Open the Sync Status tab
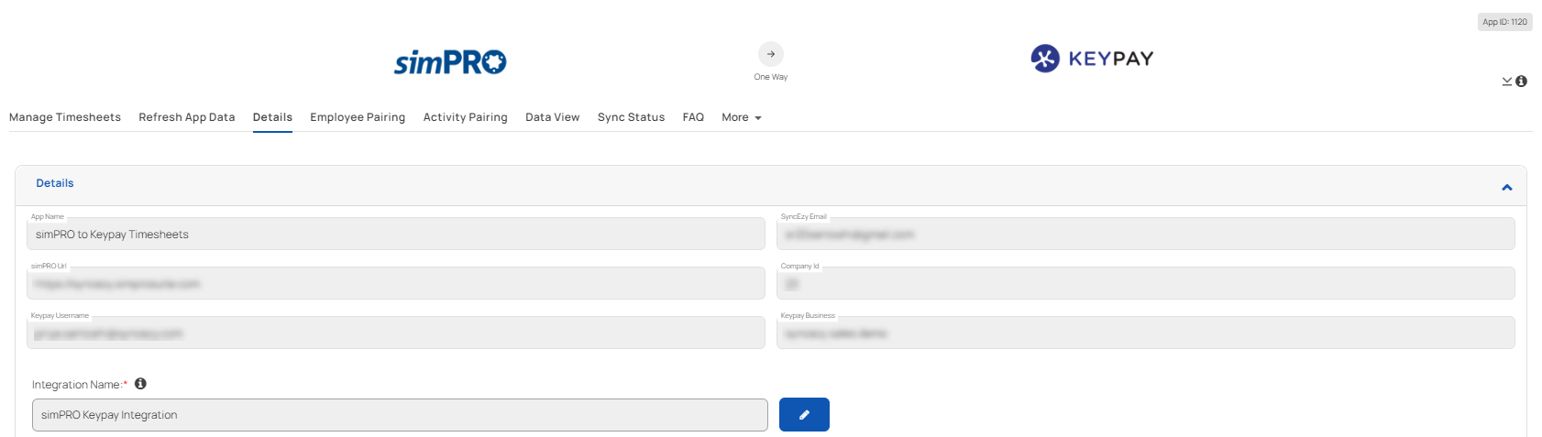This screenshot has height=437, width=1542. (631, 117)
